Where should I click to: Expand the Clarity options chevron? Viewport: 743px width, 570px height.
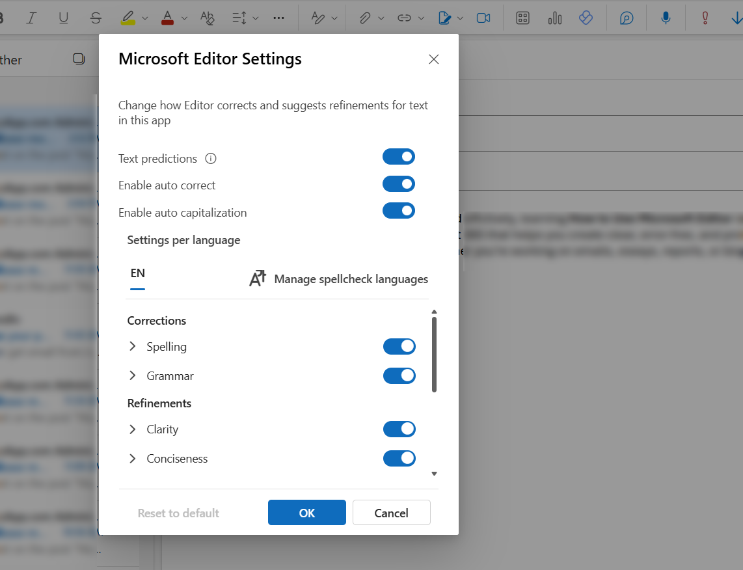click(x=133, y=429)
